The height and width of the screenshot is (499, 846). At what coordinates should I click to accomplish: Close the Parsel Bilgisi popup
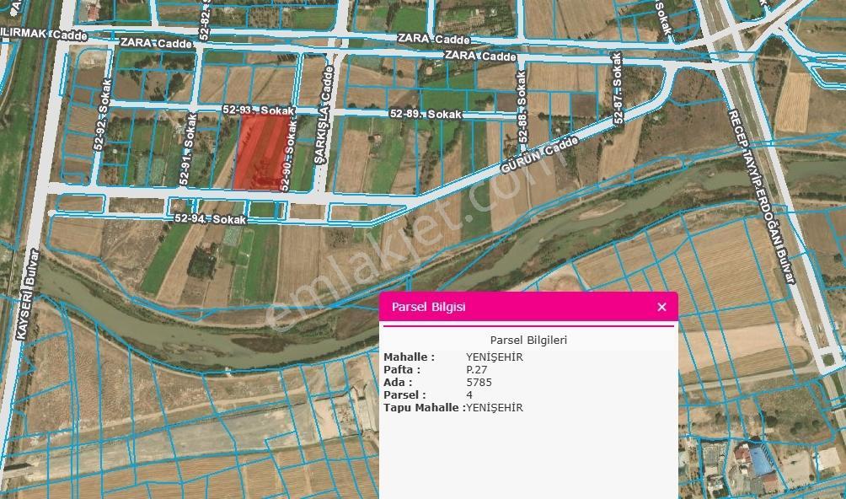661,307
